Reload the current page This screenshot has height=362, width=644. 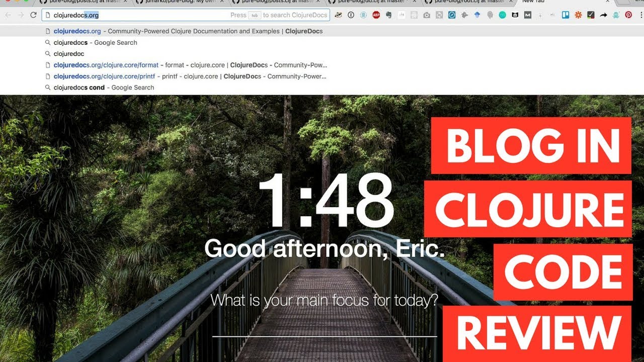(x=33, y=15)
